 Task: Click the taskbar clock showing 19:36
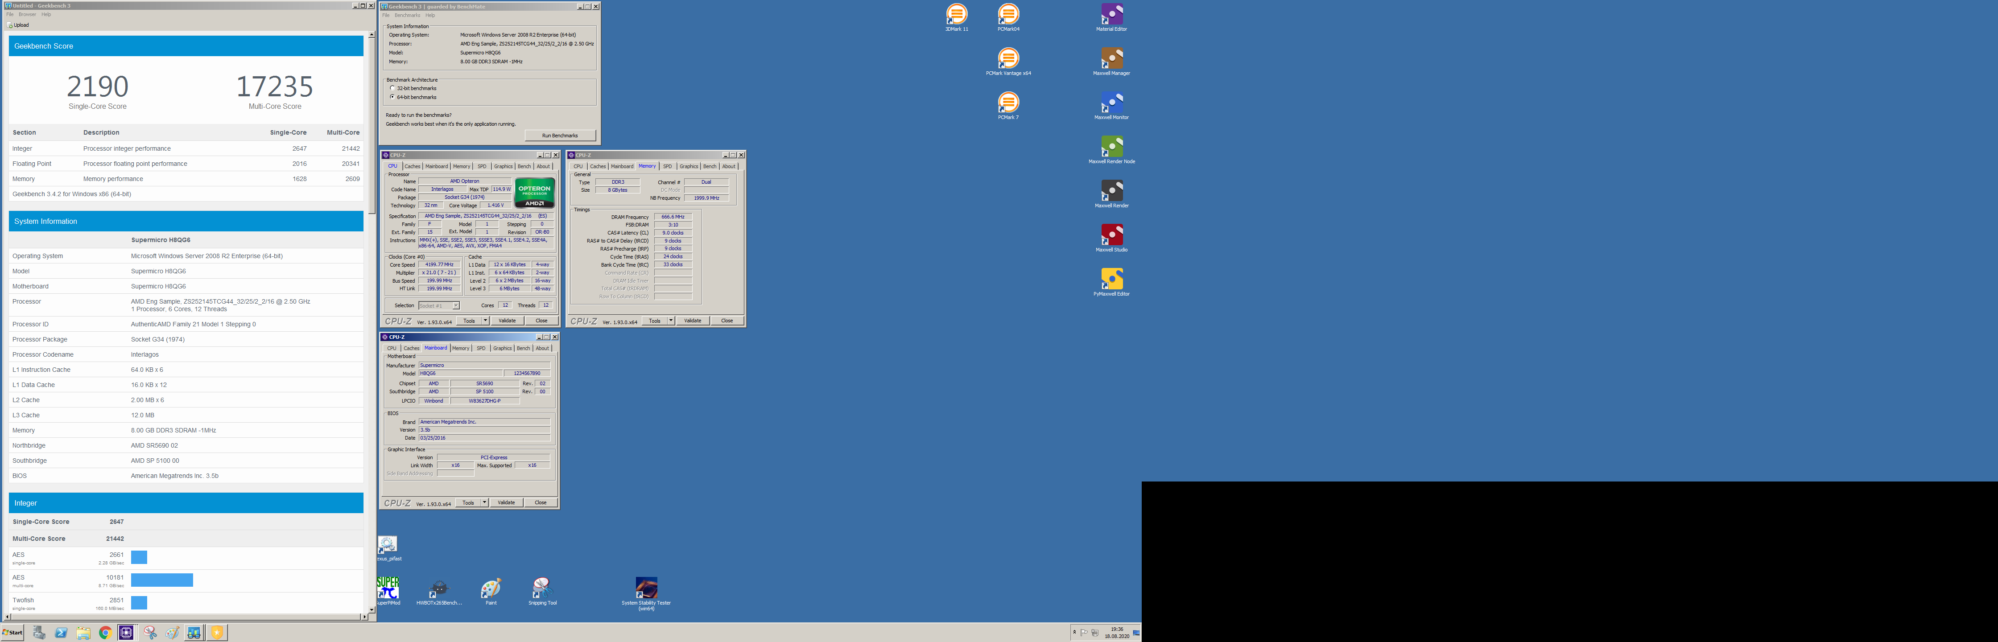coord(1117,633)
